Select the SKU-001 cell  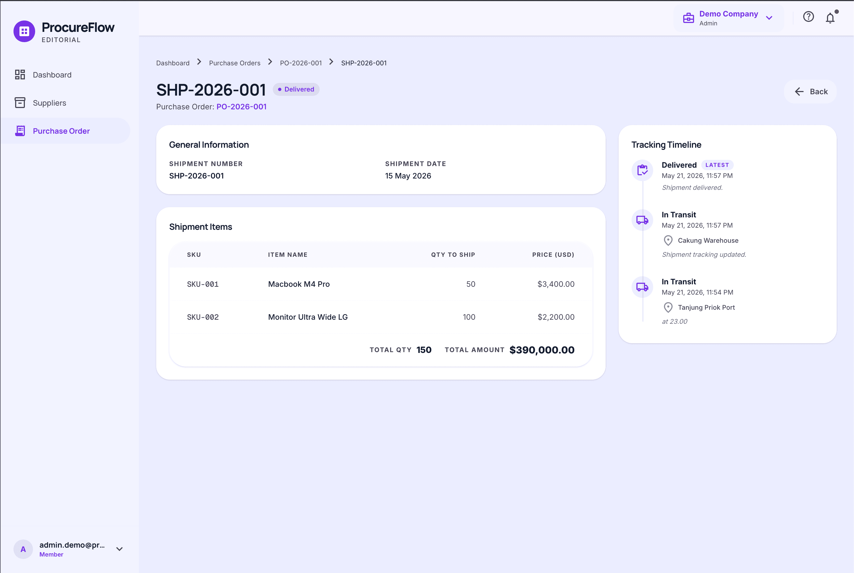[x=203, y=284]
